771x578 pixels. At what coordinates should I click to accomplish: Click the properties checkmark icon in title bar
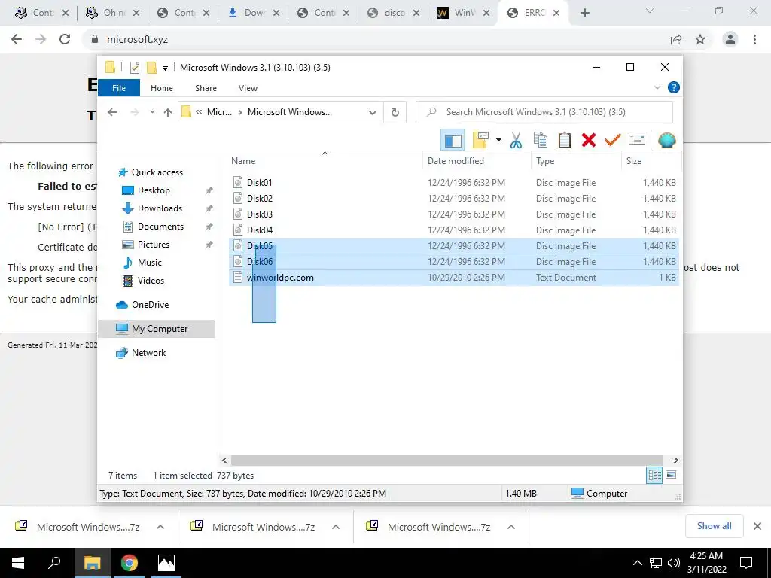[x=135, y=67]
